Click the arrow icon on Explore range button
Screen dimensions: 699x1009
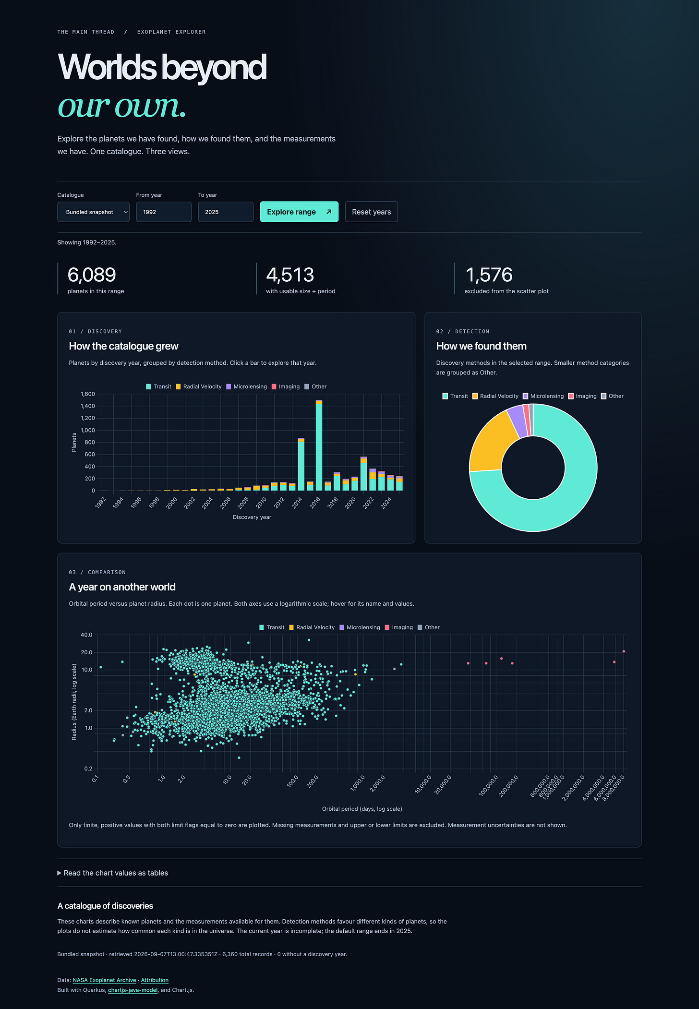(329, 212)
